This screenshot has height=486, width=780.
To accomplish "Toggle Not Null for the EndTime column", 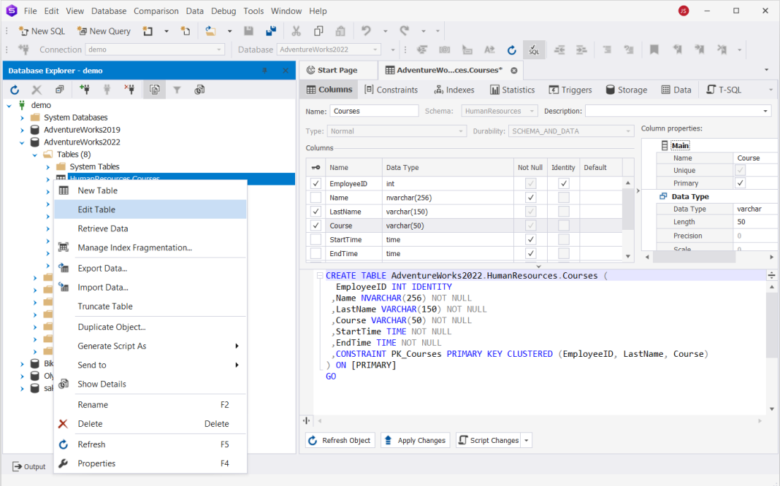I will (x=529, y=253).
